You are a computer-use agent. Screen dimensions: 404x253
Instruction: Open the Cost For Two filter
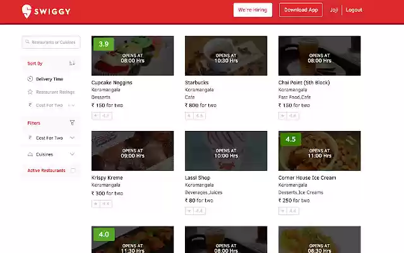[x=51, y=138]
